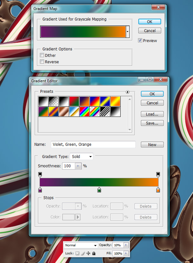Choose the transparent stripes gradient preset
The width and height of the screenshot is (193, 263).
[x=105, y=111]
